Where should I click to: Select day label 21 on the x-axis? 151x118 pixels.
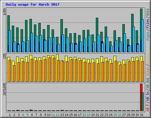(97, 115)
